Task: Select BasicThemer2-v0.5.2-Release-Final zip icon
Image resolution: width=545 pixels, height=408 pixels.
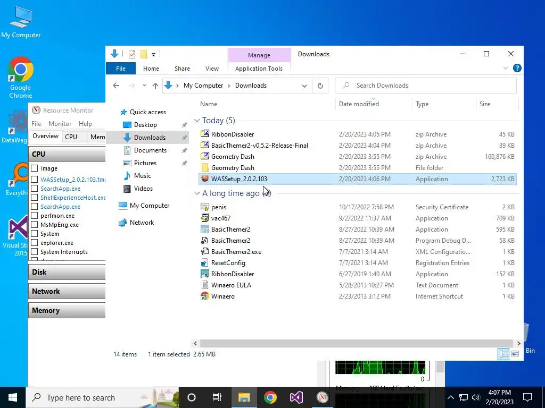Action: pos(205,145)
